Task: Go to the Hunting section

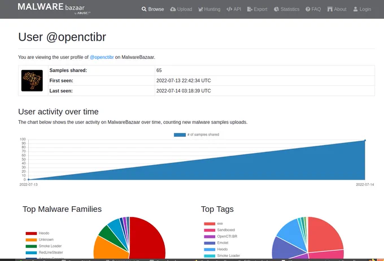Action: pyautogui.click(x=209, y=9)
